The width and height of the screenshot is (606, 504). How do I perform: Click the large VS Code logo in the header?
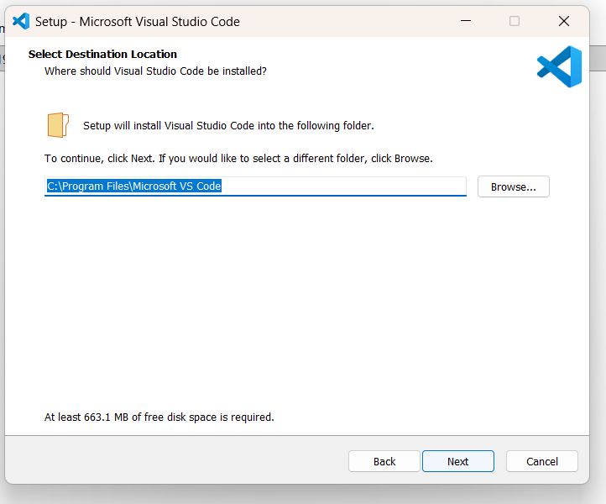(559, 66)
